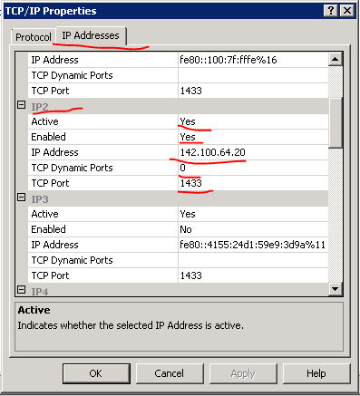The width and height of the screenshot is (360, 396).
Task: Edit the topmost TCP Port 1433 value
Action: 253,91
